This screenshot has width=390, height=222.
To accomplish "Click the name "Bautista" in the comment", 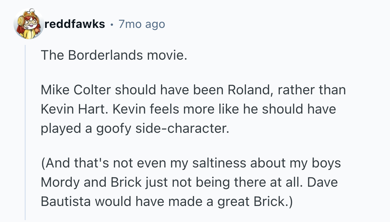I will tap(65, 201).
